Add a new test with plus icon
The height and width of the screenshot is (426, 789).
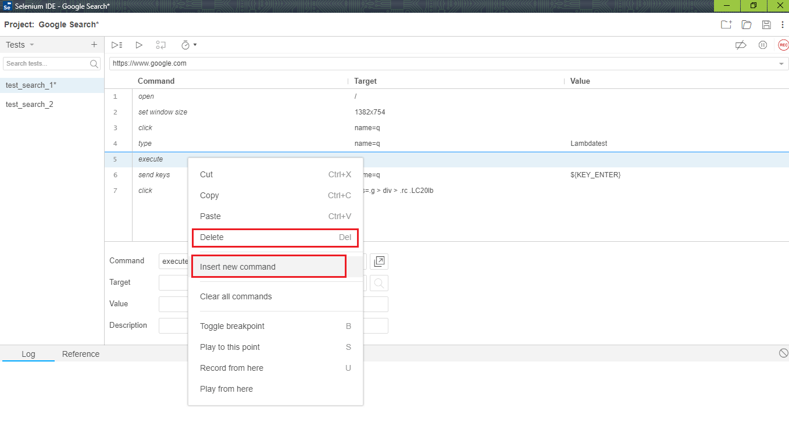click(94, 45)
